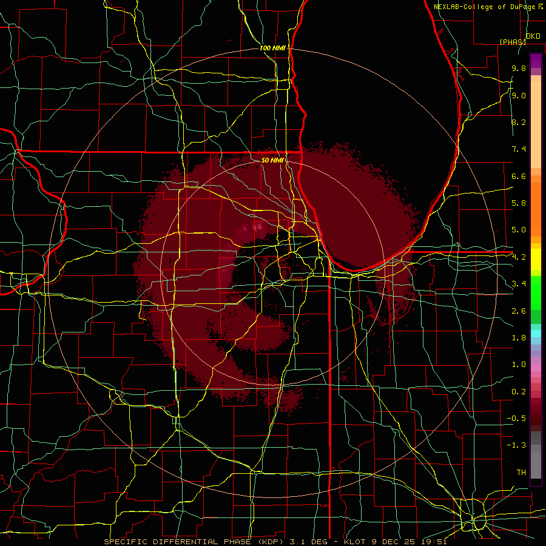Click the 9.0 value on color scale
The height and width of the screenshot is (546, 546).
click(519, 95)
